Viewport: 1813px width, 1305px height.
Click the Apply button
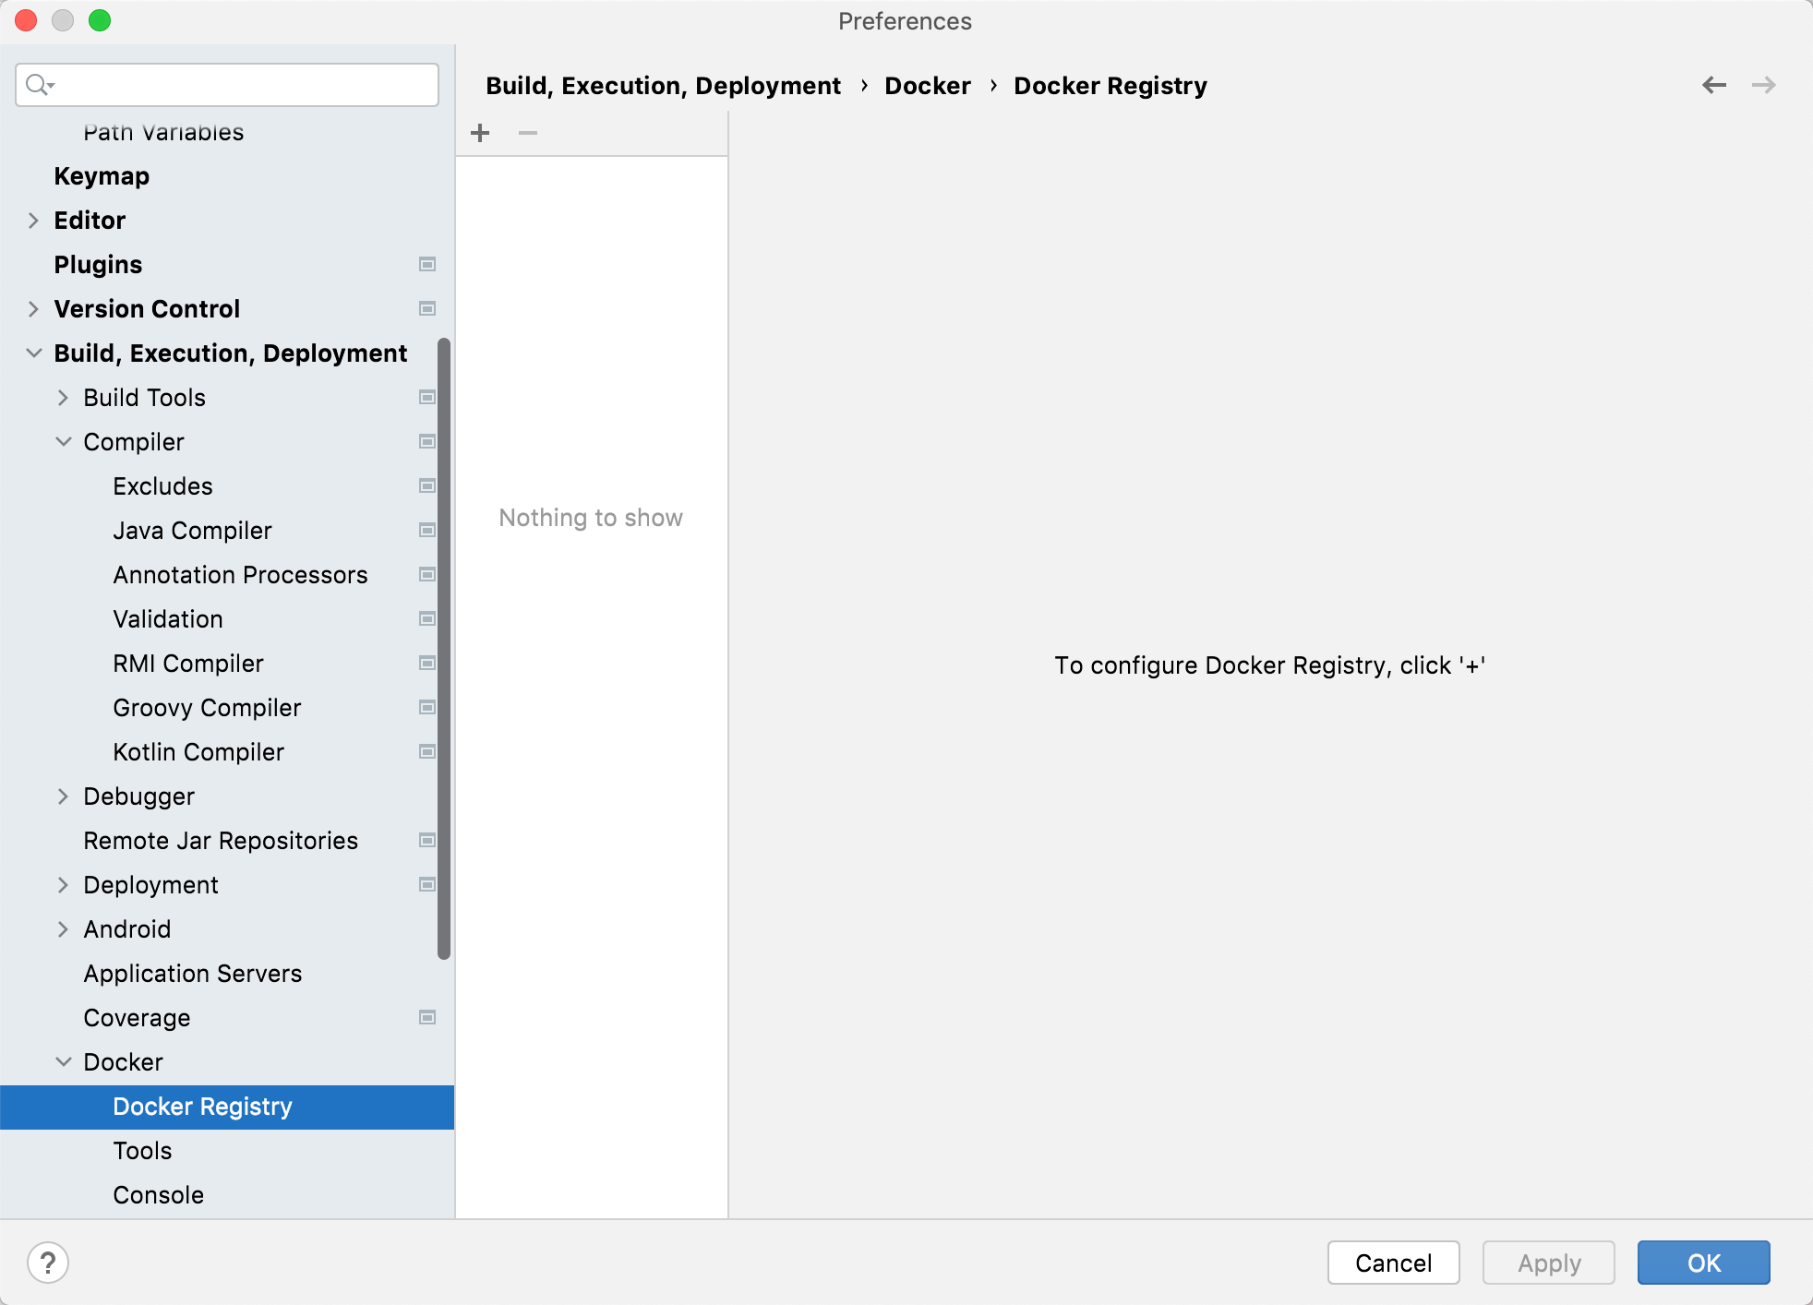(1549, 1263)
